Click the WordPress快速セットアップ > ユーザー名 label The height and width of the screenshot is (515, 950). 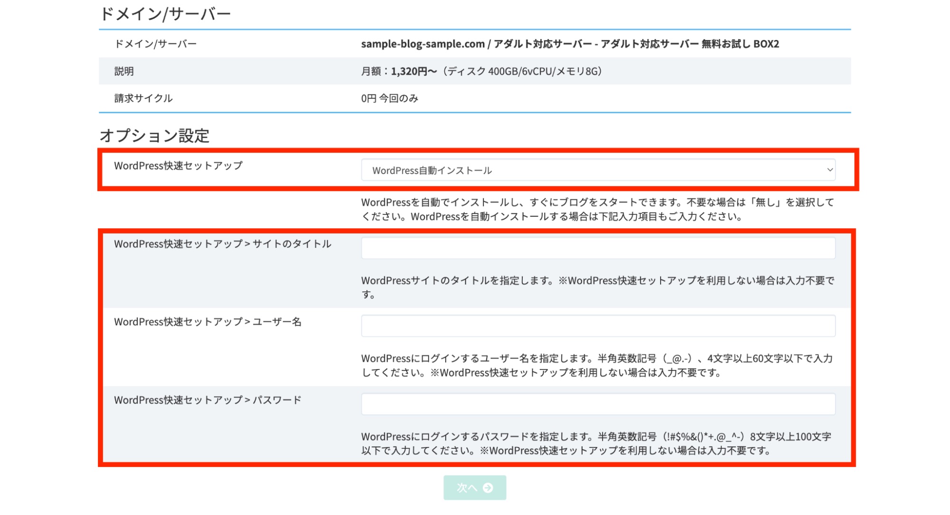pos(208,322)
